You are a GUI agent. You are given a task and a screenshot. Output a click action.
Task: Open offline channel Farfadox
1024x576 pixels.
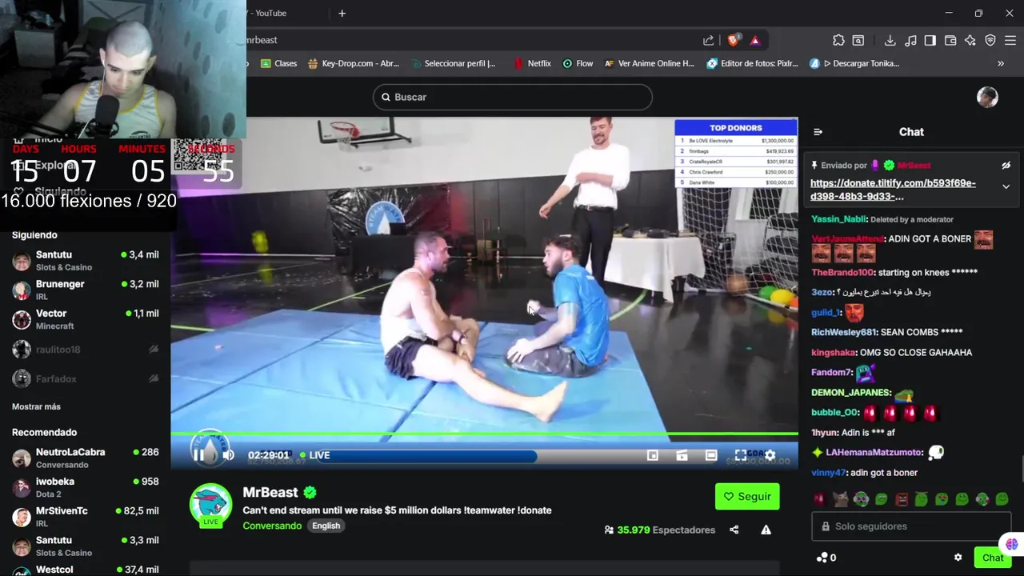click(86, 378)
